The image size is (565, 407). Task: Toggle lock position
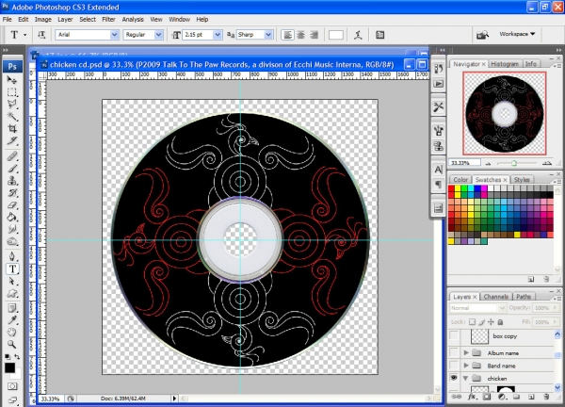point(491,322)
